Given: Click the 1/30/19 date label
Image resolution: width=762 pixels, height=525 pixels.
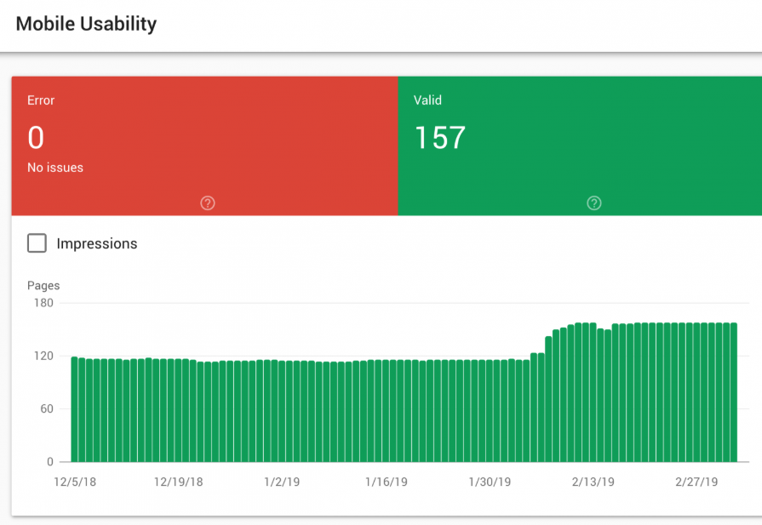Looking at the screenshot, I should 490,482.
